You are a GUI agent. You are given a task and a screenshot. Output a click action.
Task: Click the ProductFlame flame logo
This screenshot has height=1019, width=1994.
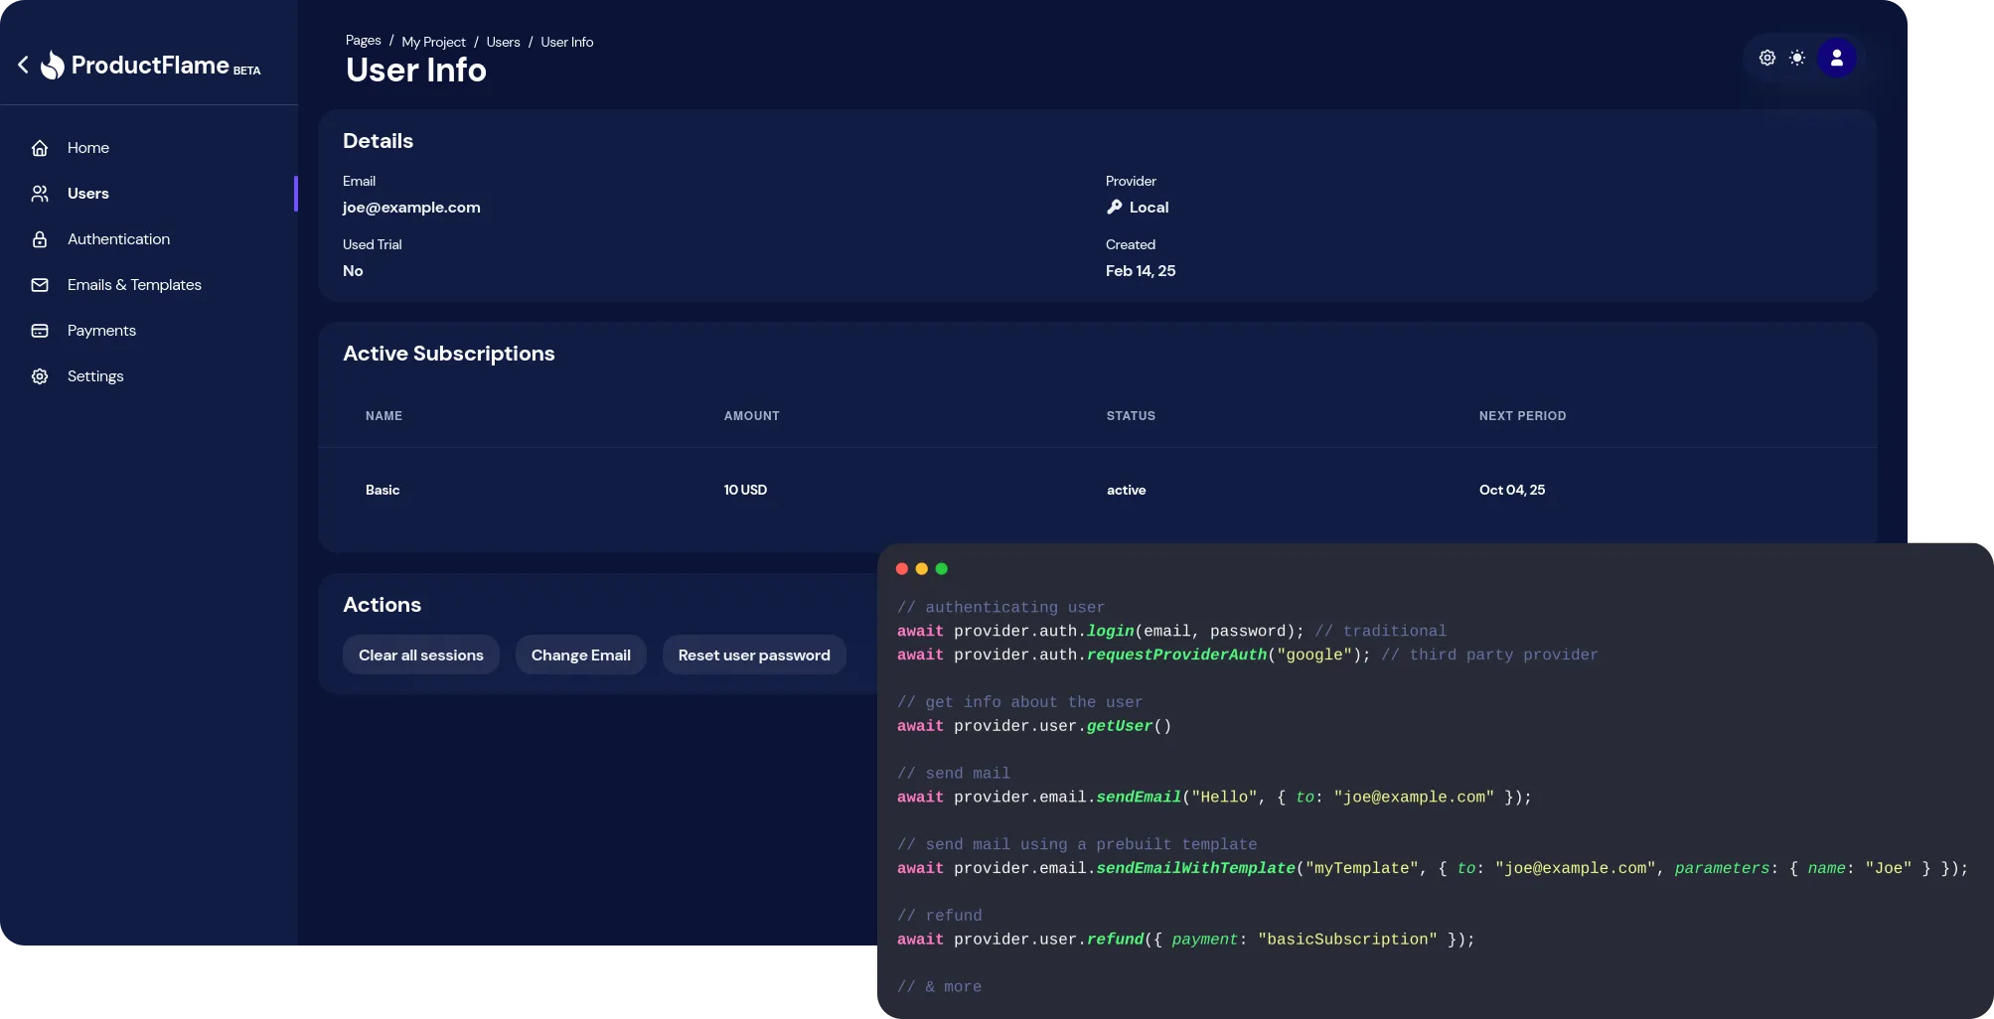(x=53, y=66)
